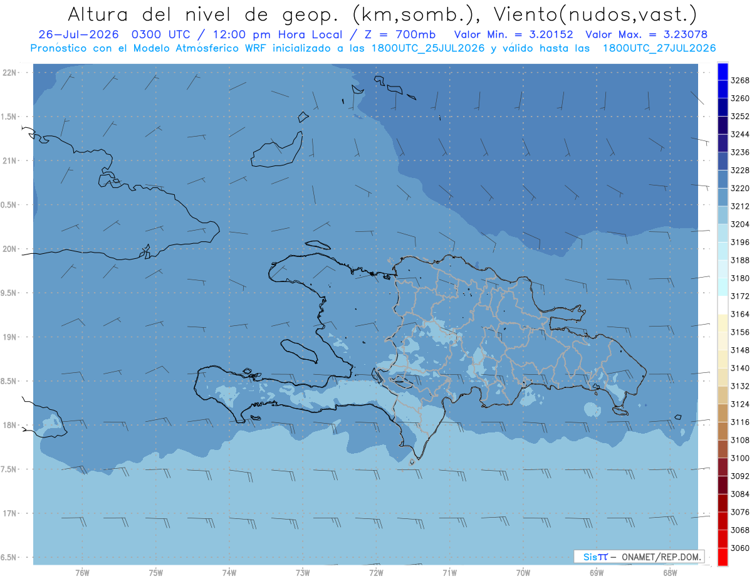Click the 21N latitude label
752x581 pixels.
[10, 161]
